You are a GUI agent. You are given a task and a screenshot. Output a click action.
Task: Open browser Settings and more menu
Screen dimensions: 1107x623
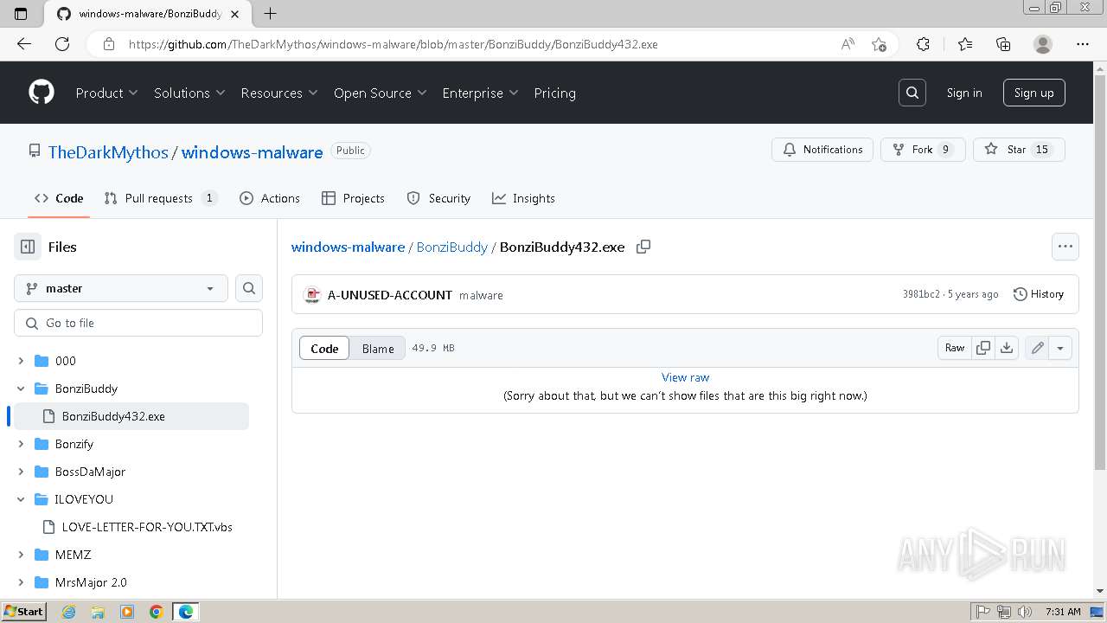pos(1083,44)
